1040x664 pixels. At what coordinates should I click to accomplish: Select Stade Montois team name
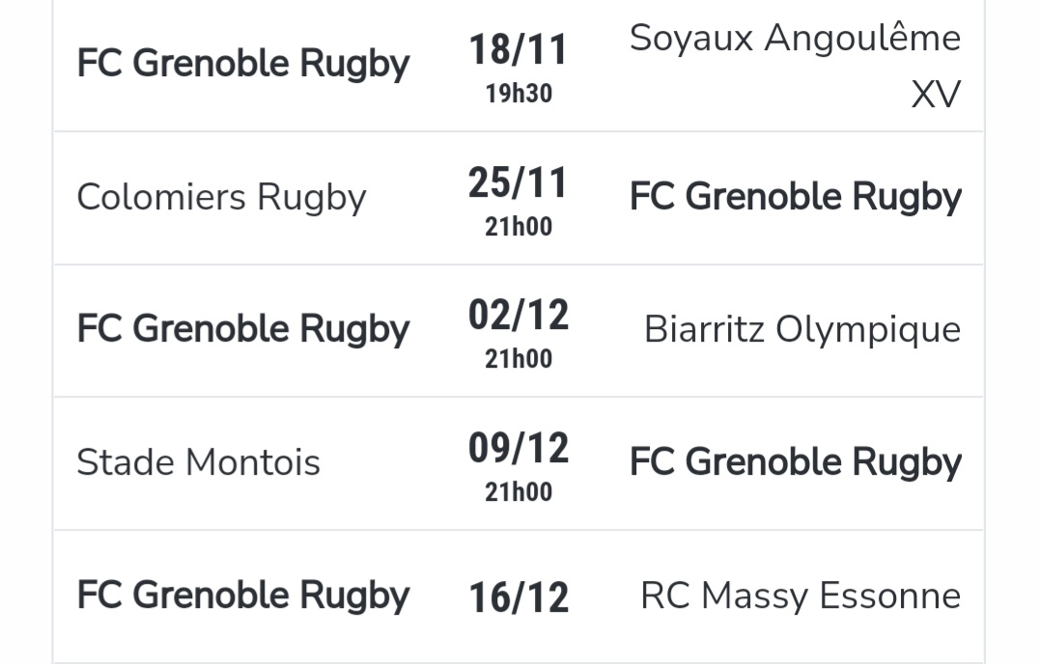point(198,462)
